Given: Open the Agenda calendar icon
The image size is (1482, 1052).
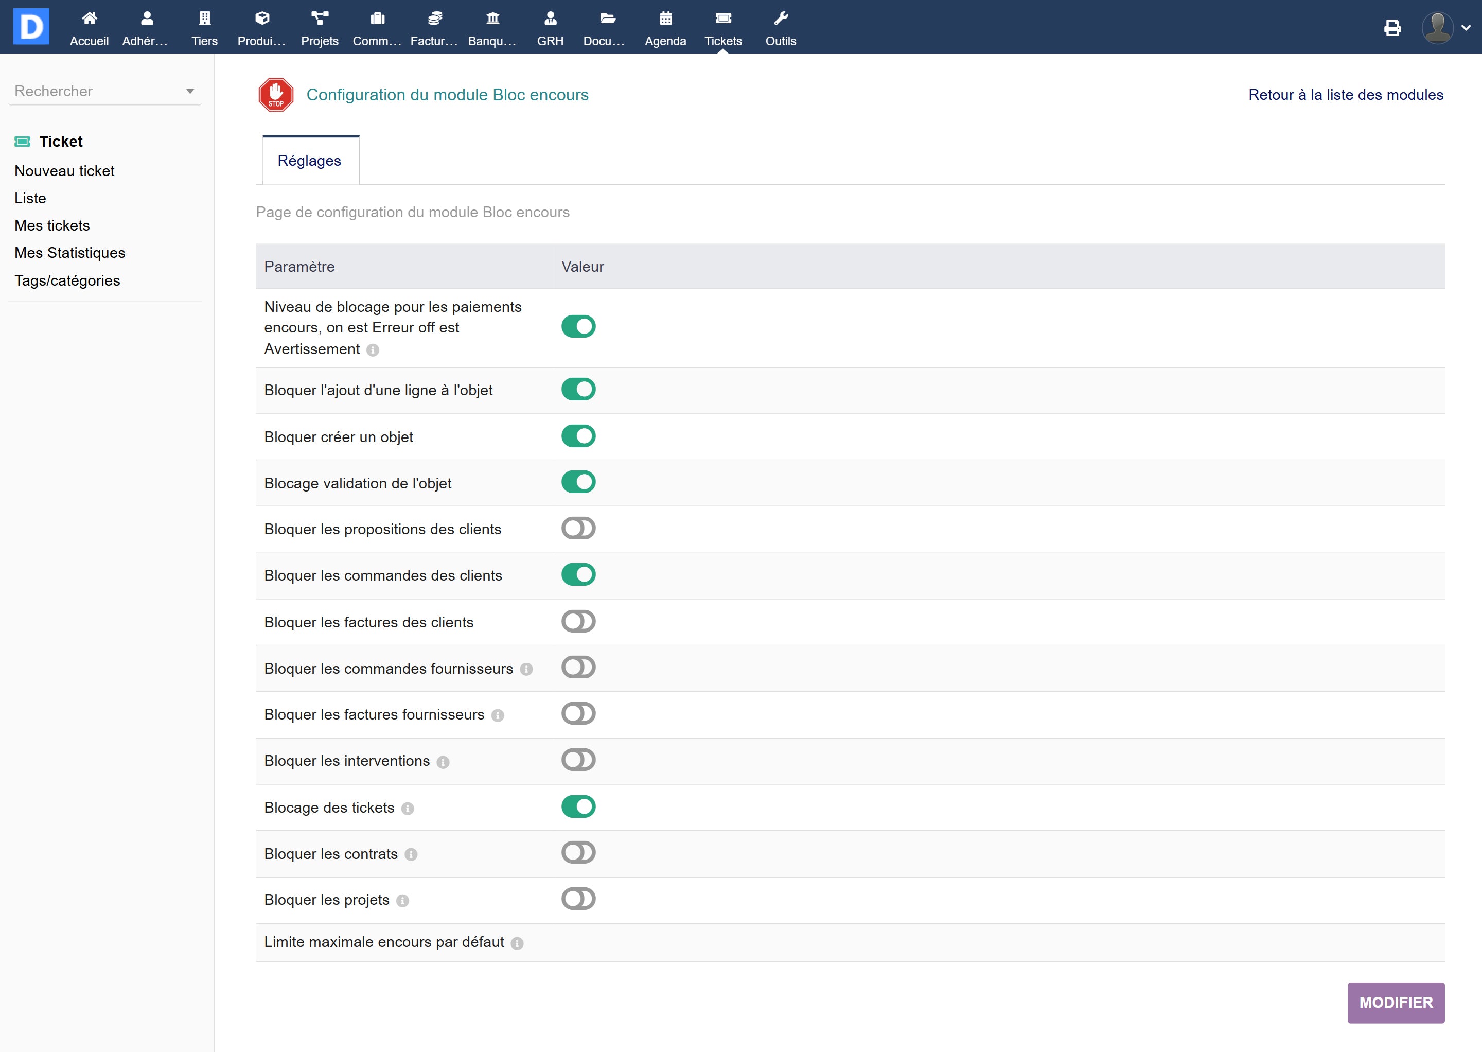Looking at the screenshot, I should (665, 19).
